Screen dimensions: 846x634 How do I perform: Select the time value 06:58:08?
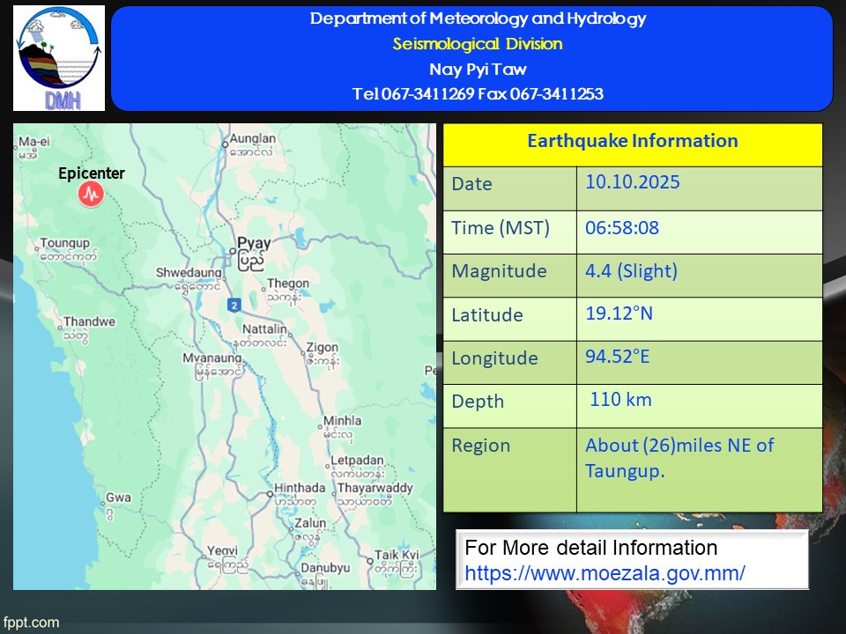coord(621,228)
